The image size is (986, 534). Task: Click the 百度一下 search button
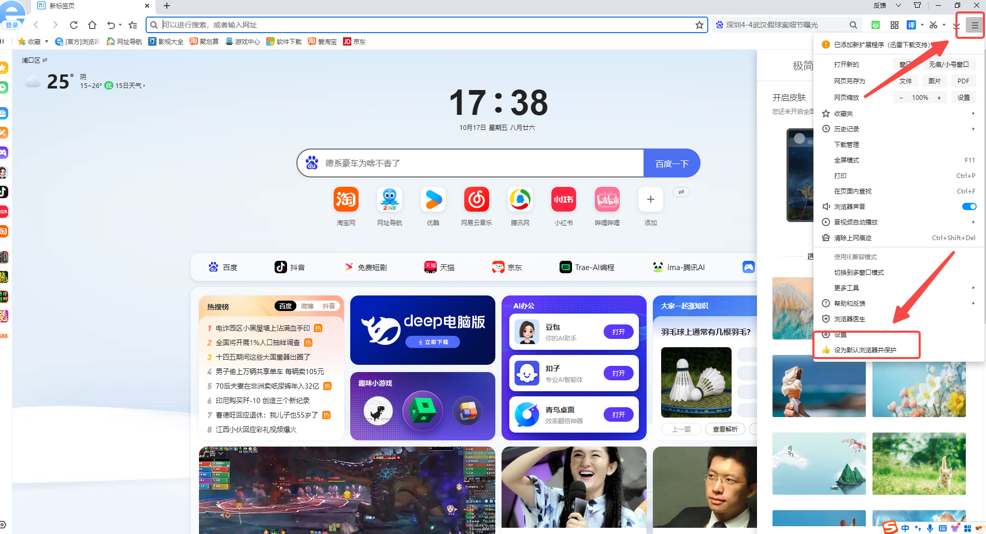click(671, 163)
